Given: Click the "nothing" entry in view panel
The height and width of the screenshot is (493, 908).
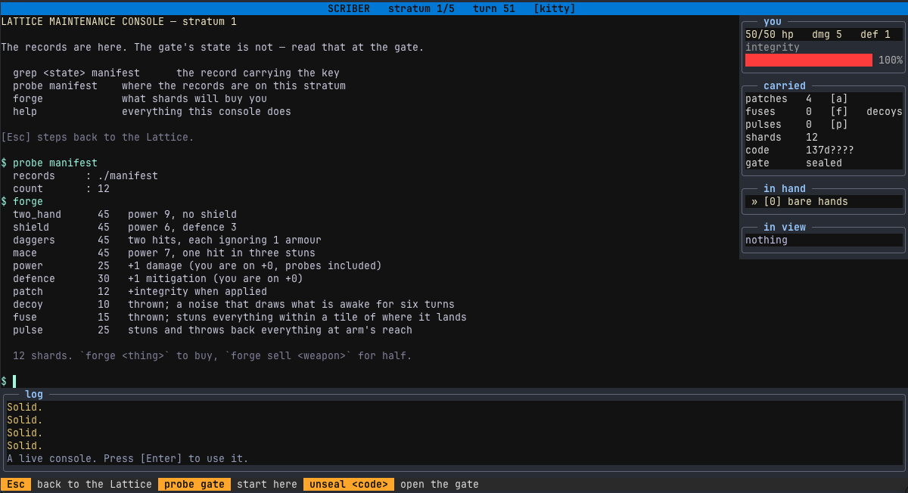Looking at the screenshot, I should click(767, 240).
